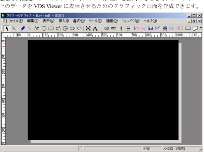Click the X-072 Y0042 coordinate readout
This screenshot has height=152, width=204.
tap(174, 149)
